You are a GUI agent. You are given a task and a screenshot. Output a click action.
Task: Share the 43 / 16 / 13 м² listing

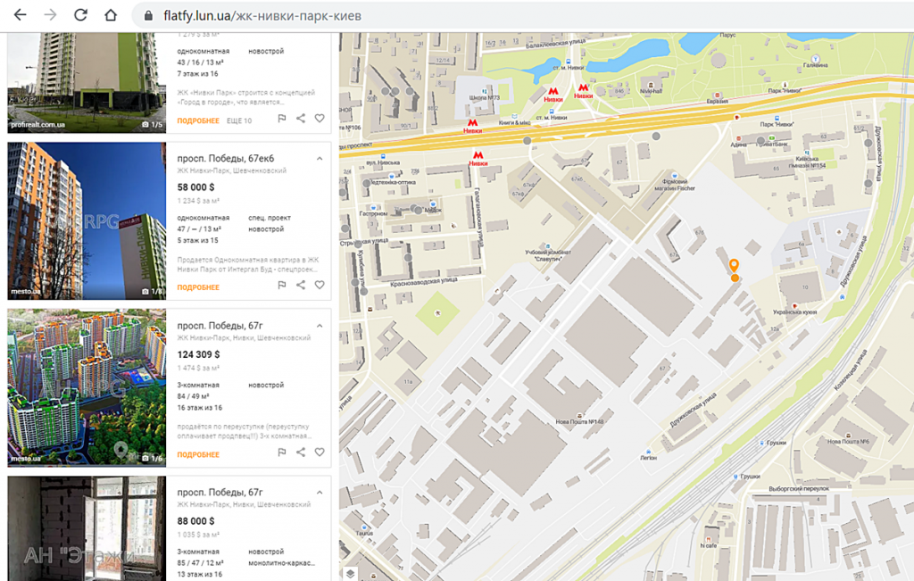click(301, 119)
